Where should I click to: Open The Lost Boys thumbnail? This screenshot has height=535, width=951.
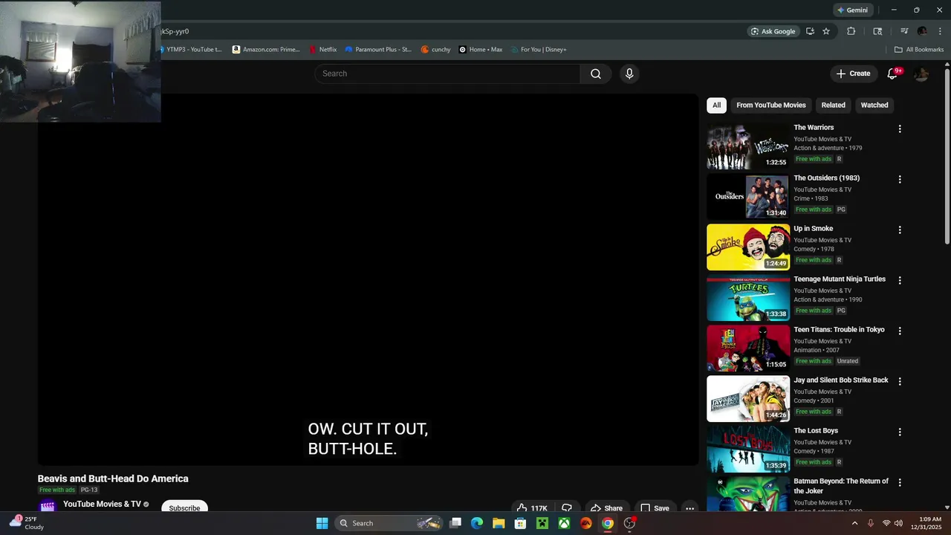747,450
